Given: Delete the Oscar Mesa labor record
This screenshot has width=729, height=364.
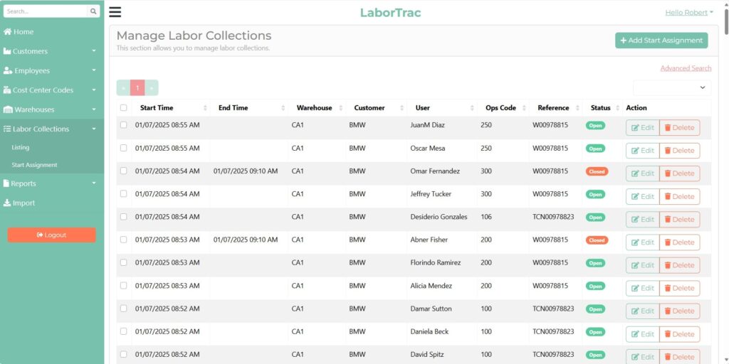Looking at the screenshot, I should tap(679, 151).
